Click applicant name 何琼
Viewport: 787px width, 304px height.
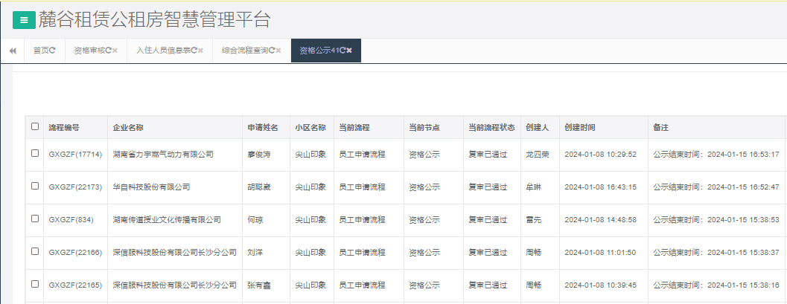tap(255, 219)
